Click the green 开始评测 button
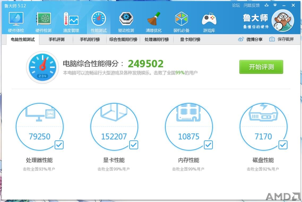The width and height of the screenshot is (302, 202). point(261,67)
